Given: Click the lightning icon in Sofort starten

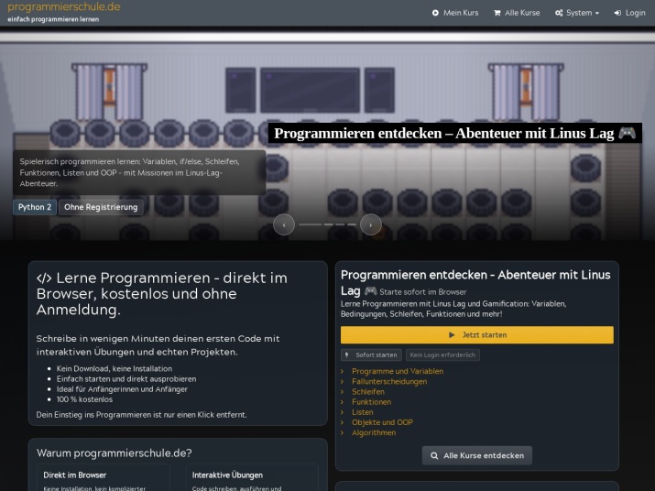Looking at the screenshot, I should tap(346, 355).
